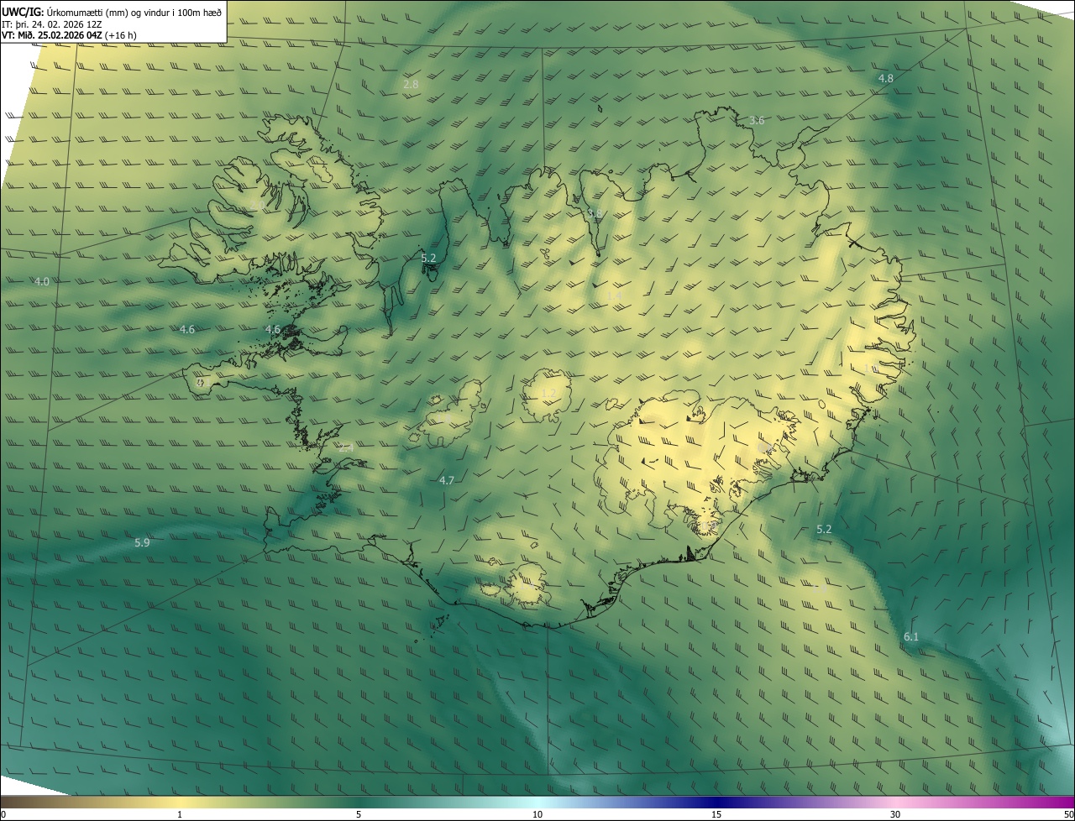Click the color scale tick labeled 30

895,814
